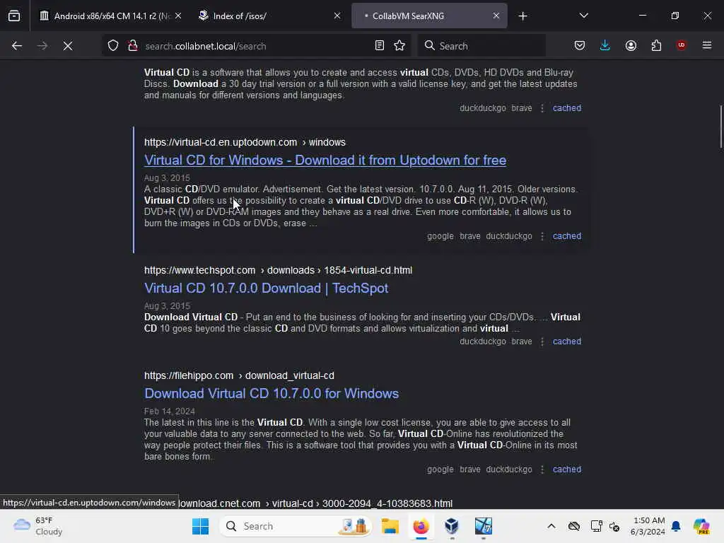Open a new tab
The height and width of the screenshot is (543, 724).
[522, 16]
